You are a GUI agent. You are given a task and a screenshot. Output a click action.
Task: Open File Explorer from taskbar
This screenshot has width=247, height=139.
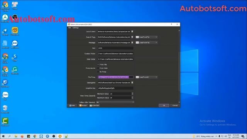coord(16,136)
